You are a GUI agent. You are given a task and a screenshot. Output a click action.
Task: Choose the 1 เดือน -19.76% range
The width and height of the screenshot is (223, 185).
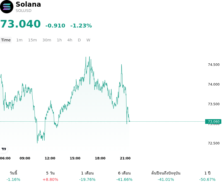click(x=87, y=176)
